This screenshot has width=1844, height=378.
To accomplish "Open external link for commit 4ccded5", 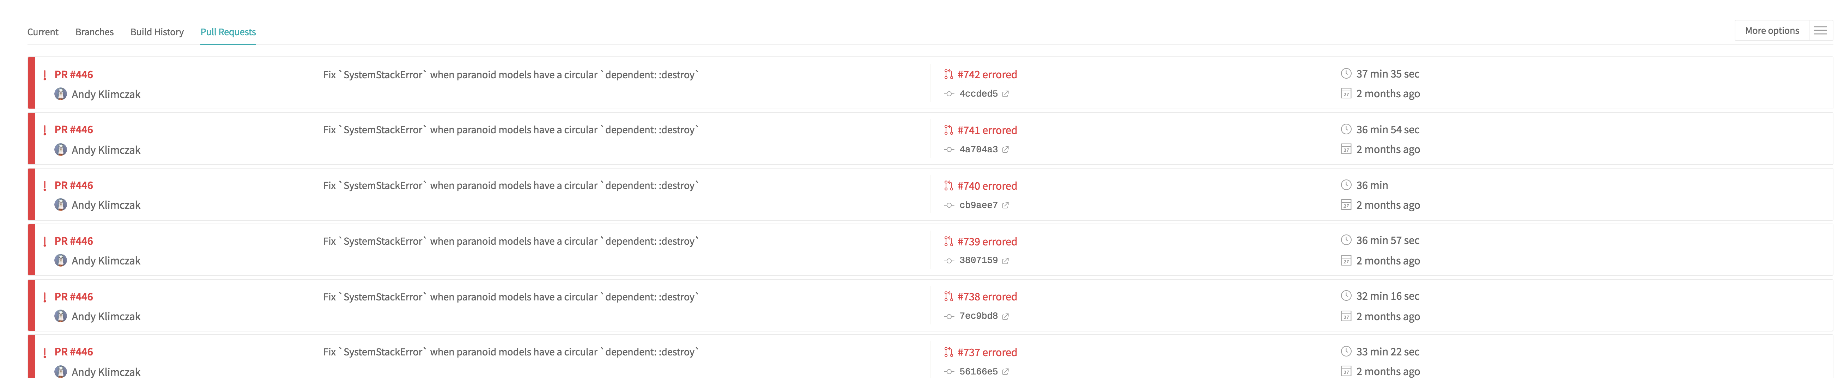I will coord(1006,93).
